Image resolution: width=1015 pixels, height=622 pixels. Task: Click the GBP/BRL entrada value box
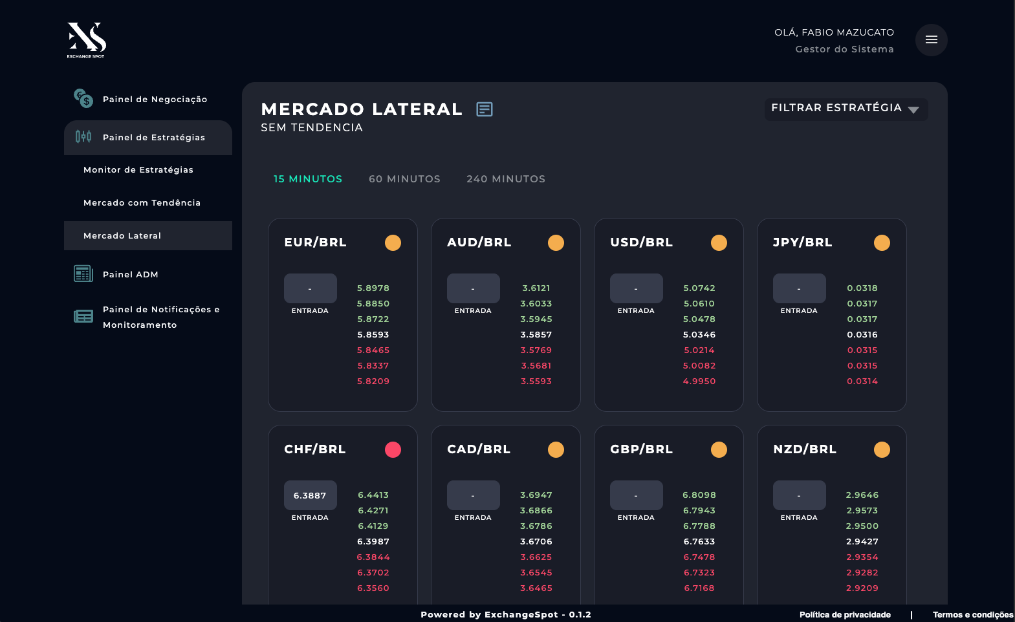(637, 495)
